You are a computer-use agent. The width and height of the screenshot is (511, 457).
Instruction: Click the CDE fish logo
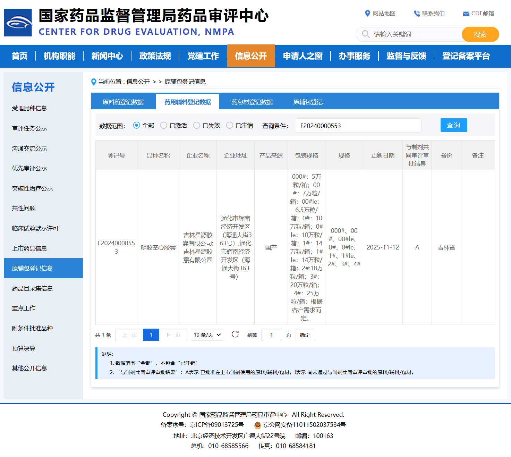tap(18, 23)
